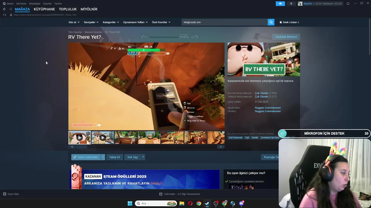Open the Görünüm menu
Image resolution: width=371 pixels, height=208 pixels.
coord(21,4)
